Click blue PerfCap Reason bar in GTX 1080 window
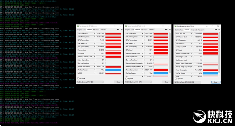Viewport: 235px width, 126px height. 113,70
